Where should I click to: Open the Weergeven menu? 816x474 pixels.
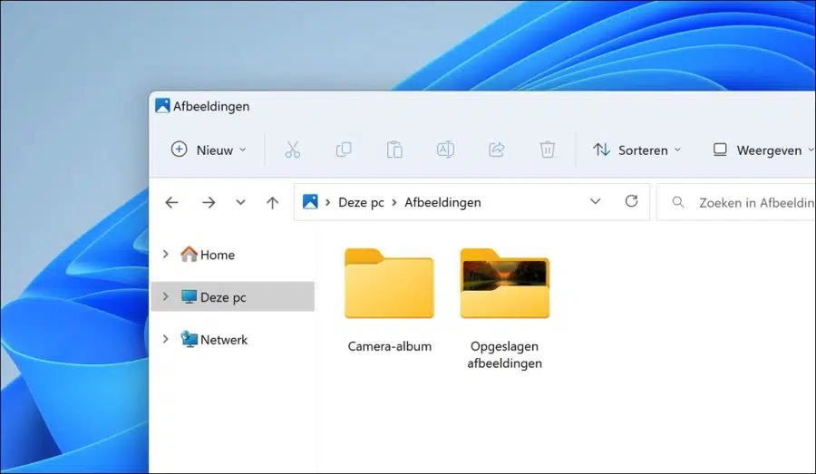763,150
